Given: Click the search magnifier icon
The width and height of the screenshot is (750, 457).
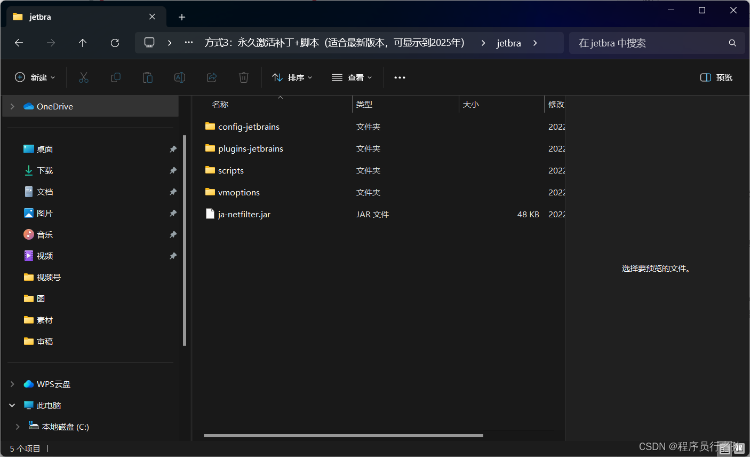Looking at the screenshot, I should tap(732, 43).
